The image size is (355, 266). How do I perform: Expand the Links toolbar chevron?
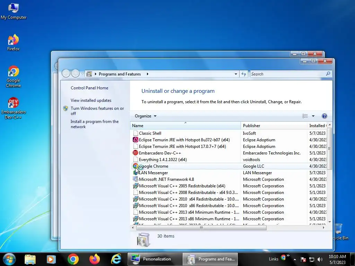coord(288,256)
